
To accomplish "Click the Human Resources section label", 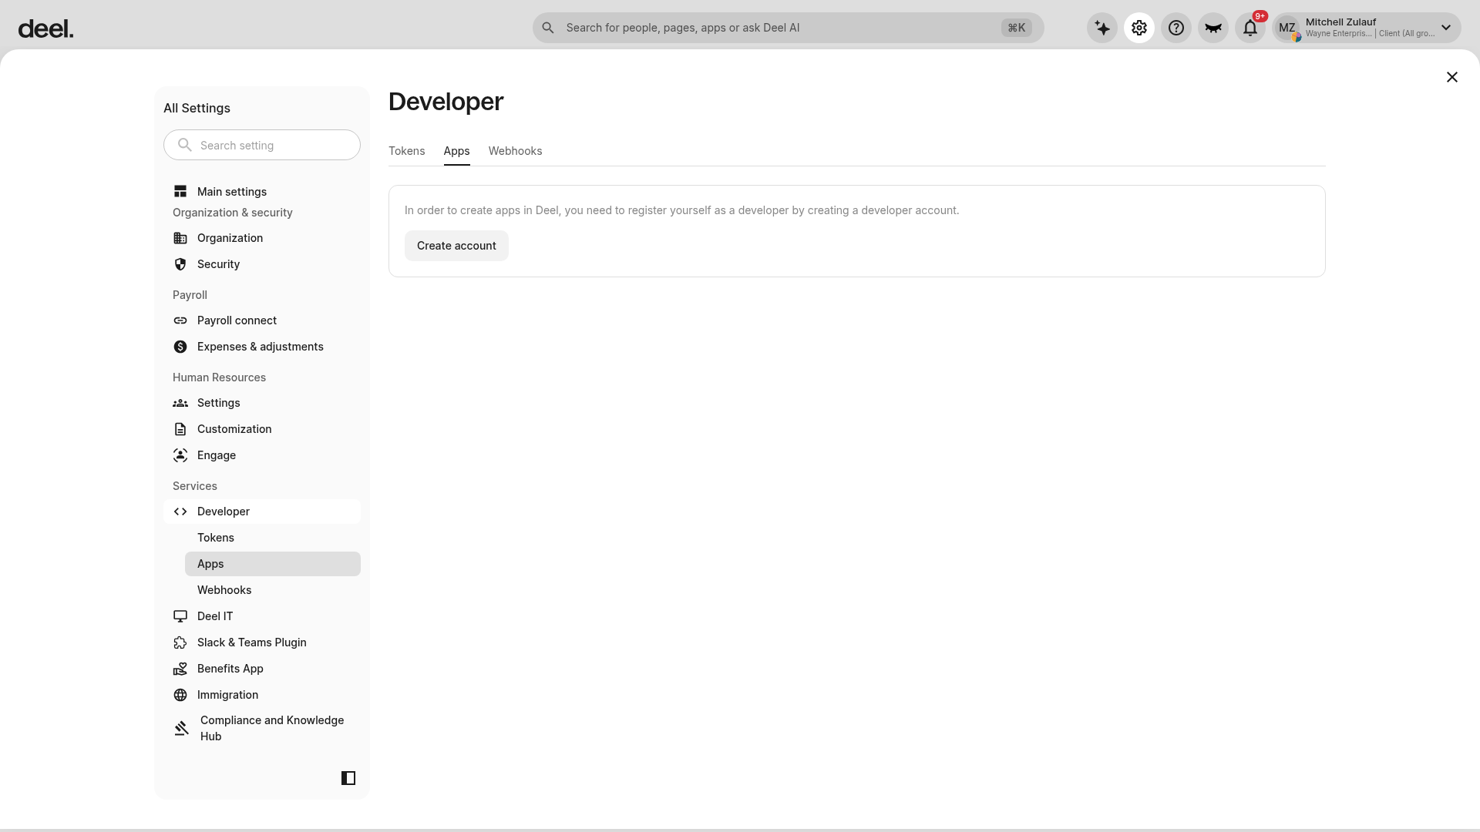I will (x=219, y=377).
